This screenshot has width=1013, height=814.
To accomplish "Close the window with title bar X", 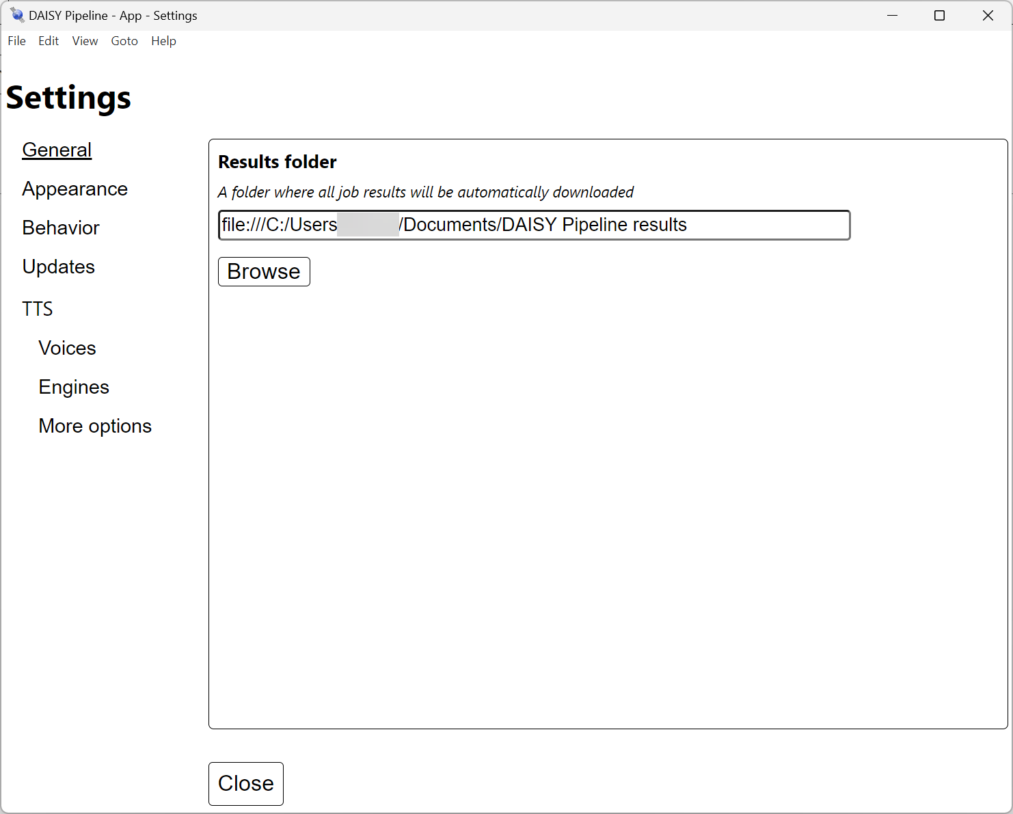I will [988, 15].
